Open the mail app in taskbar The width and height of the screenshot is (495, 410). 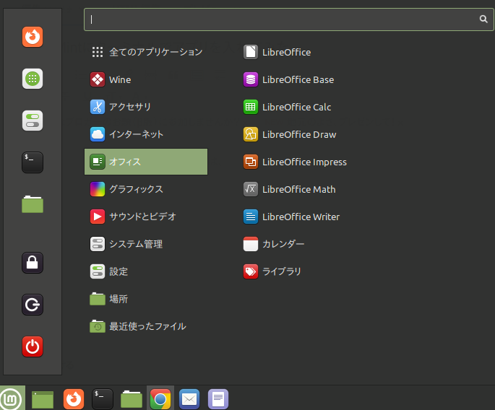(x=189, y=399)
